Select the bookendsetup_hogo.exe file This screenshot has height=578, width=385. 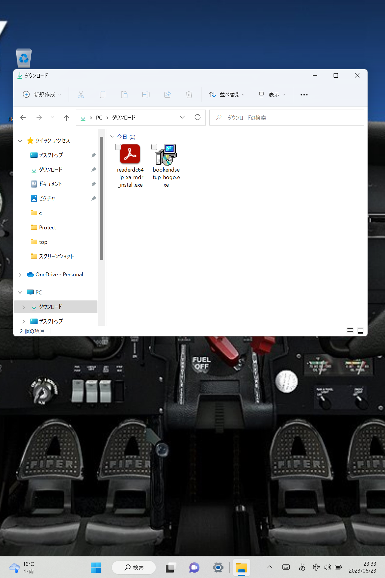(x=166, y=166)
